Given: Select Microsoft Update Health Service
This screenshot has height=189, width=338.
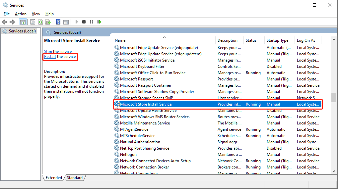Looking at the screenshot, I should click(x=218, y=111).
